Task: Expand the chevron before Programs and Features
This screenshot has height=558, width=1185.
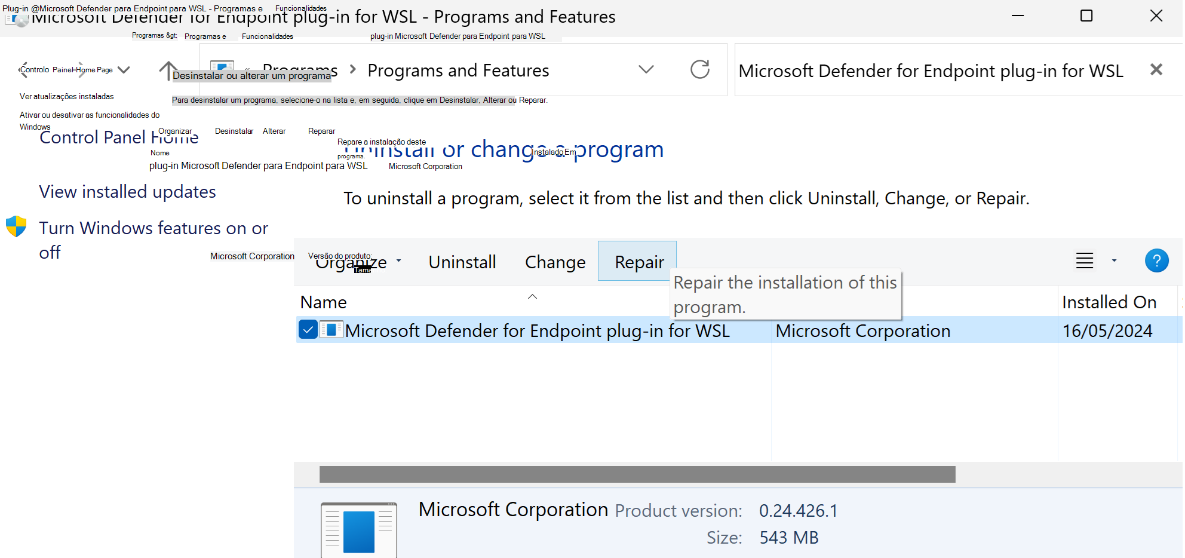Action: click(353, 70)
